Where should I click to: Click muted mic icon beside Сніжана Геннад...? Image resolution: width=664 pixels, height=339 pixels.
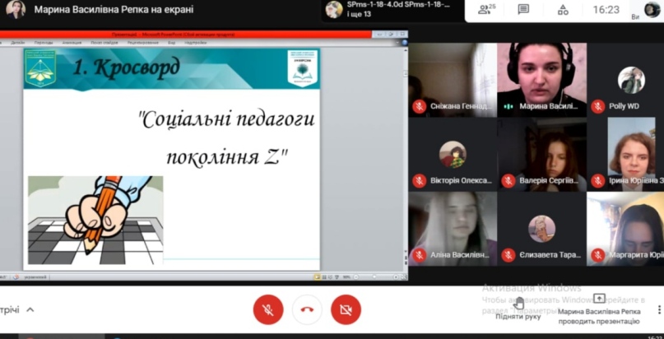(420, 106)
